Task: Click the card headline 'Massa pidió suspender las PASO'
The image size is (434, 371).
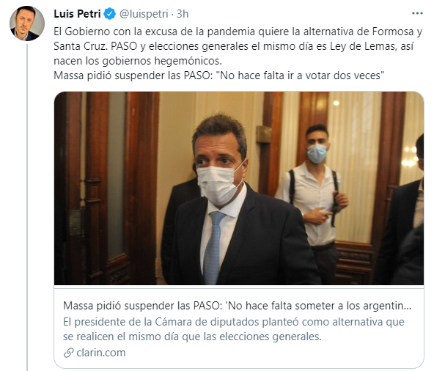Action: pyautogui.click(x=238, y=306)
